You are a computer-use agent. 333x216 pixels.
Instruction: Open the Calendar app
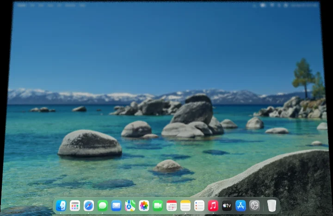(172, 205)
